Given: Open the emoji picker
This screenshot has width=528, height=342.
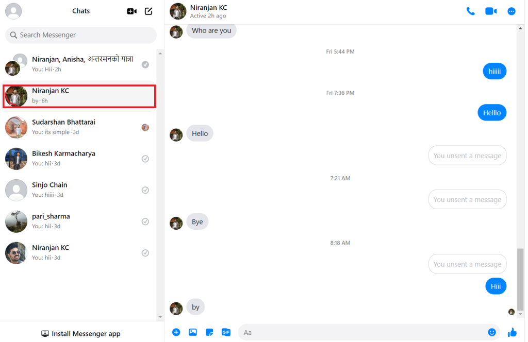Looking at the screenshot, I should point(491,332).
